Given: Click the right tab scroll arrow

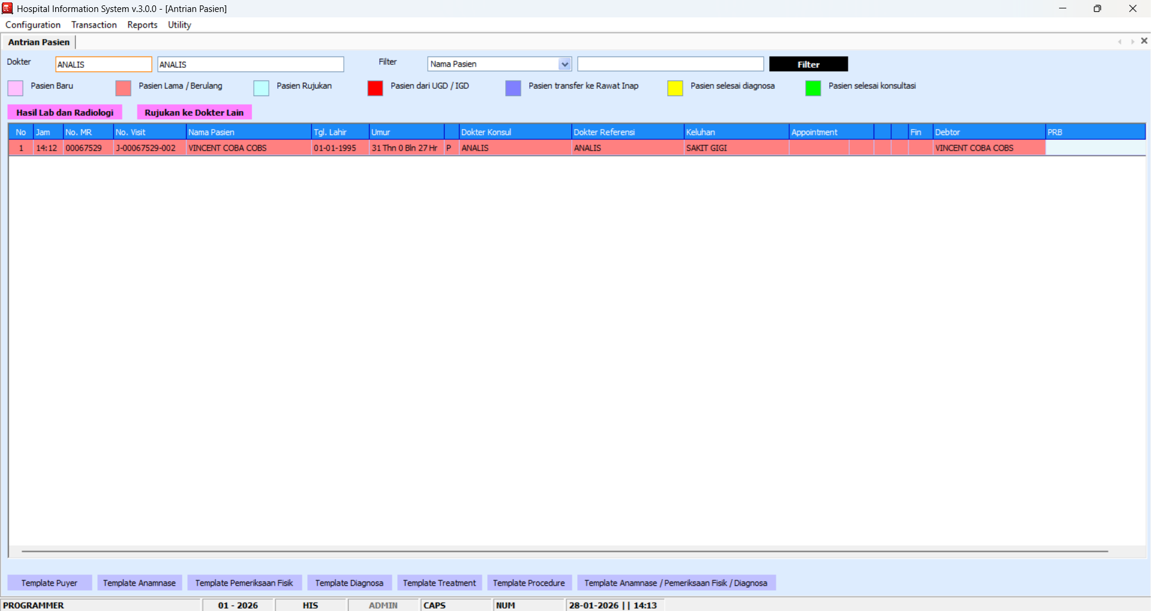Looking at the screenshot, I should click(x=1132, y=41).
